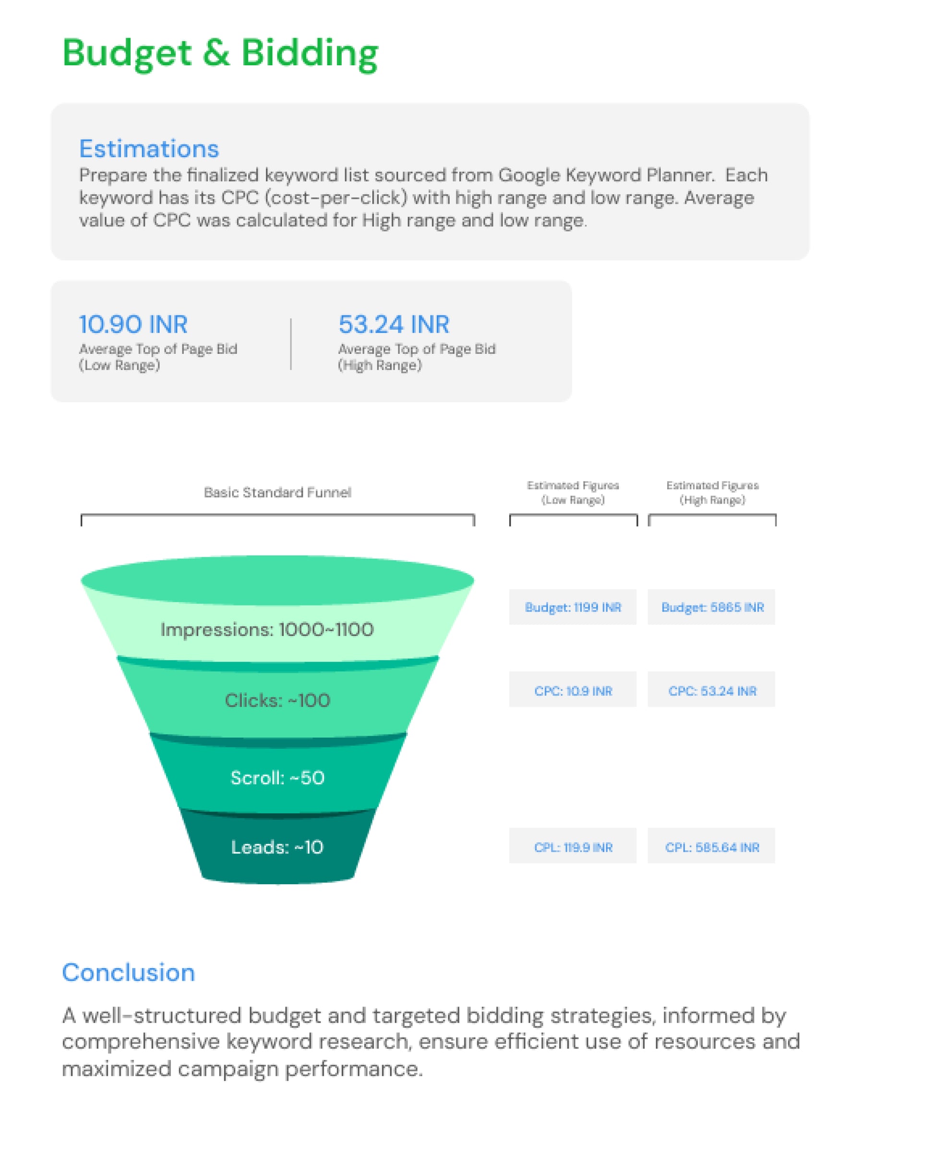Click the Budget & Bidding title
934x1168 pixels.
(x=220, y=53)
